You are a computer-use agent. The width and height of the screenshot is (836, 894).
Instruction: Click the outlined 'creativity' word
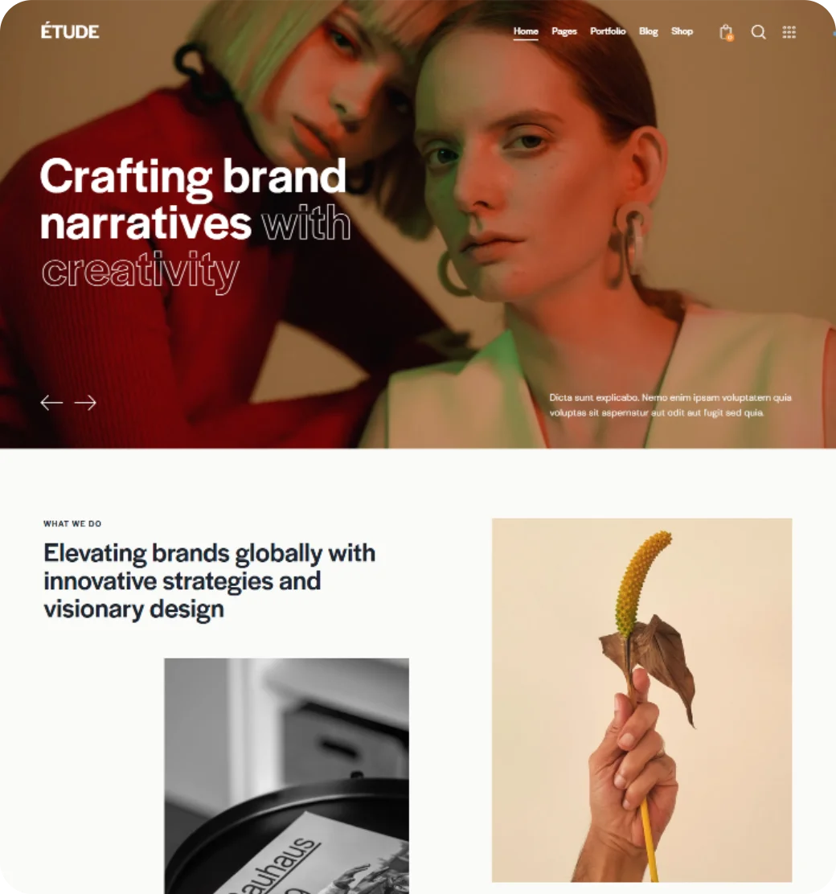(141, 272)
